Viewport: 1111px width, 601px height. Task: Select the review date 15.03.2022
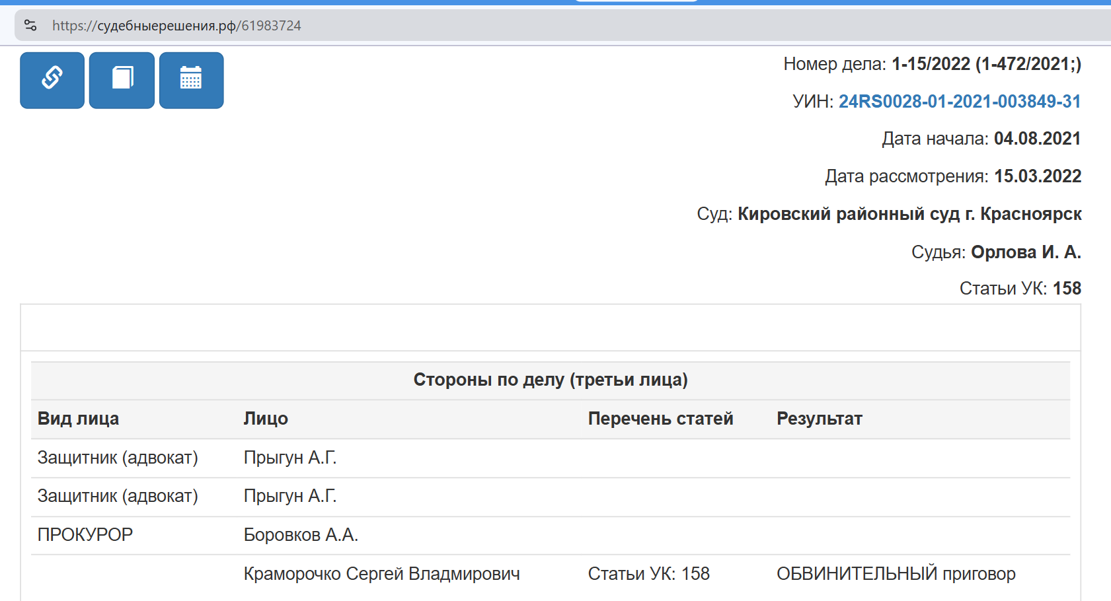(x=1037, y=176)
